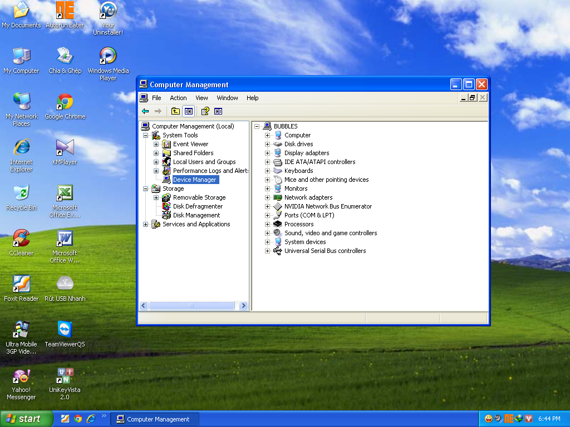Select Removable Storage in the tree
This screenshot has height=427, width=570.
tap(199, 197)
